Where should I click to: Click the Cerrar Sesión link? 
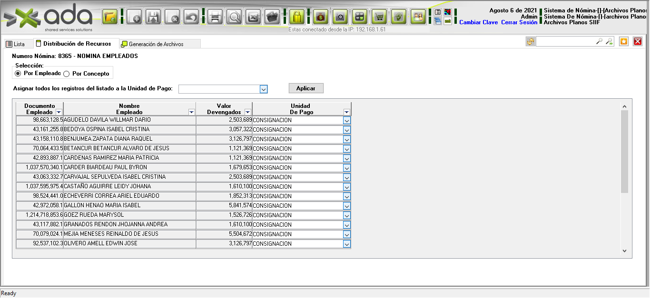(519, 22)
